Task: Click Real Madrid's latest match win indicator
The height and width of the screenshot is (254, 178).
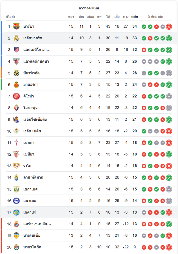Action: click(169, 38)
